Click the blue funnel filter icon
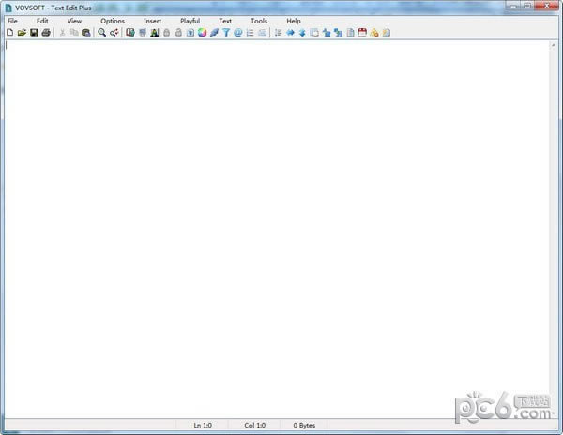The height and width of the screenshot is (435, 563). point(226,33)
